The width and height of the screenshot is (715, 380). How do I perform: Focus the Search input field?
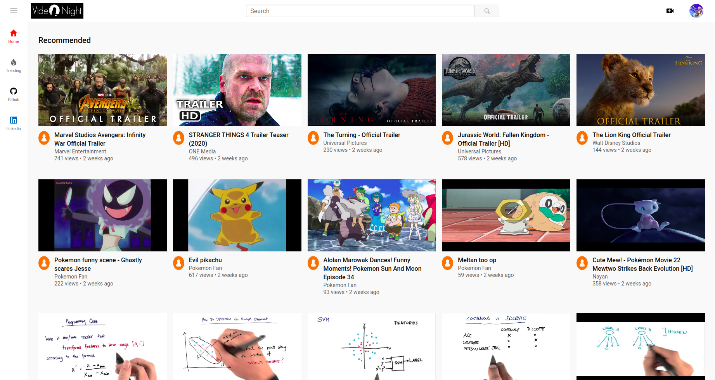click(360, 11)
